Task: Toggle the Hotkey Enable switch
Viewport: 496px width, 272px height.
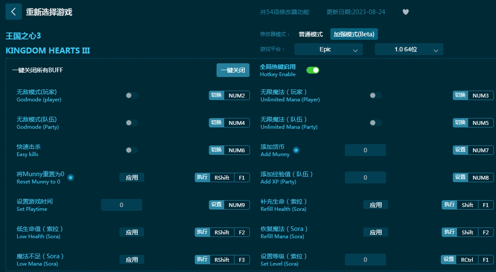Action: pyautogui.click(x=313, y=70)
